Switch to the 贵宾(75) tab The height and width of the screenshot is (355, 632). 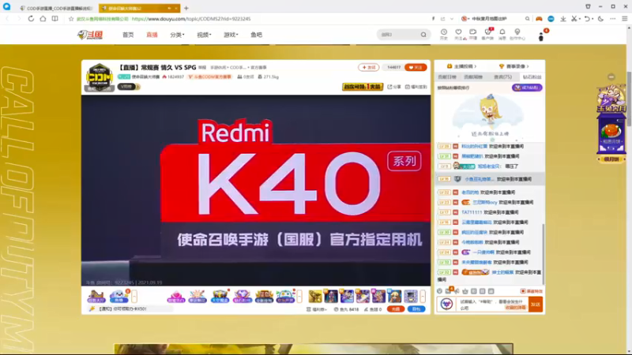point(502,77)
